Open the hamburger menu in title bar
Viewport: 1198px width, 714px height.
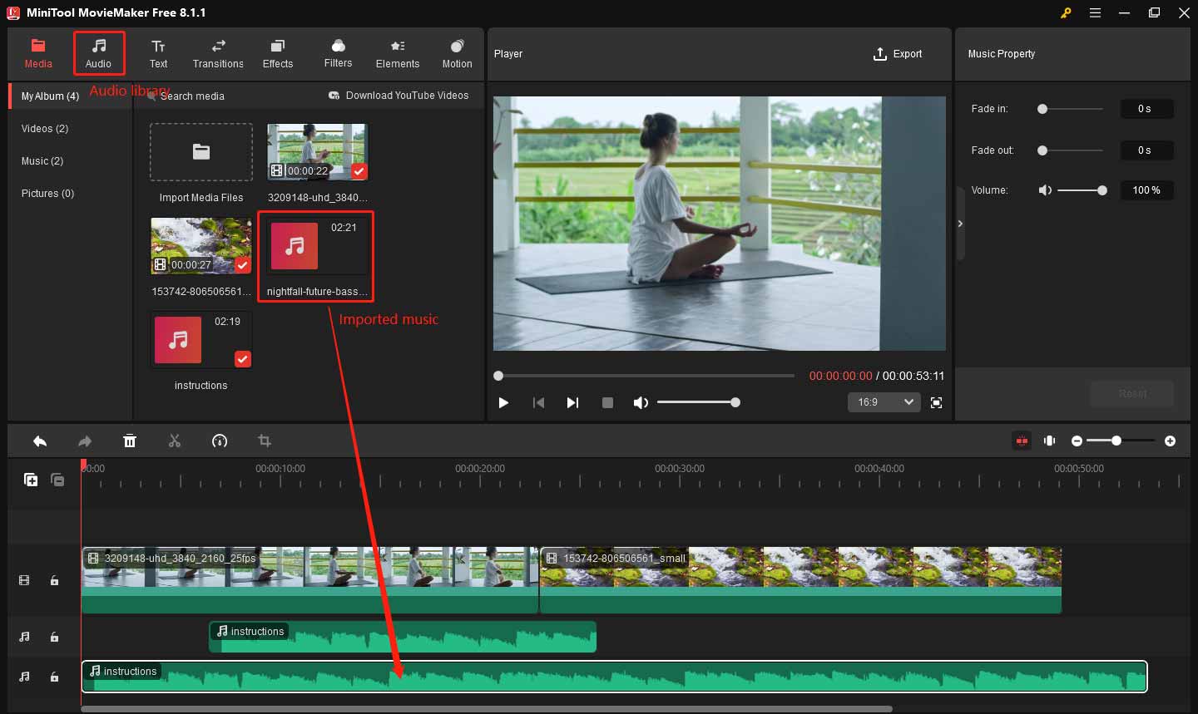click(x=1095, y=12)
